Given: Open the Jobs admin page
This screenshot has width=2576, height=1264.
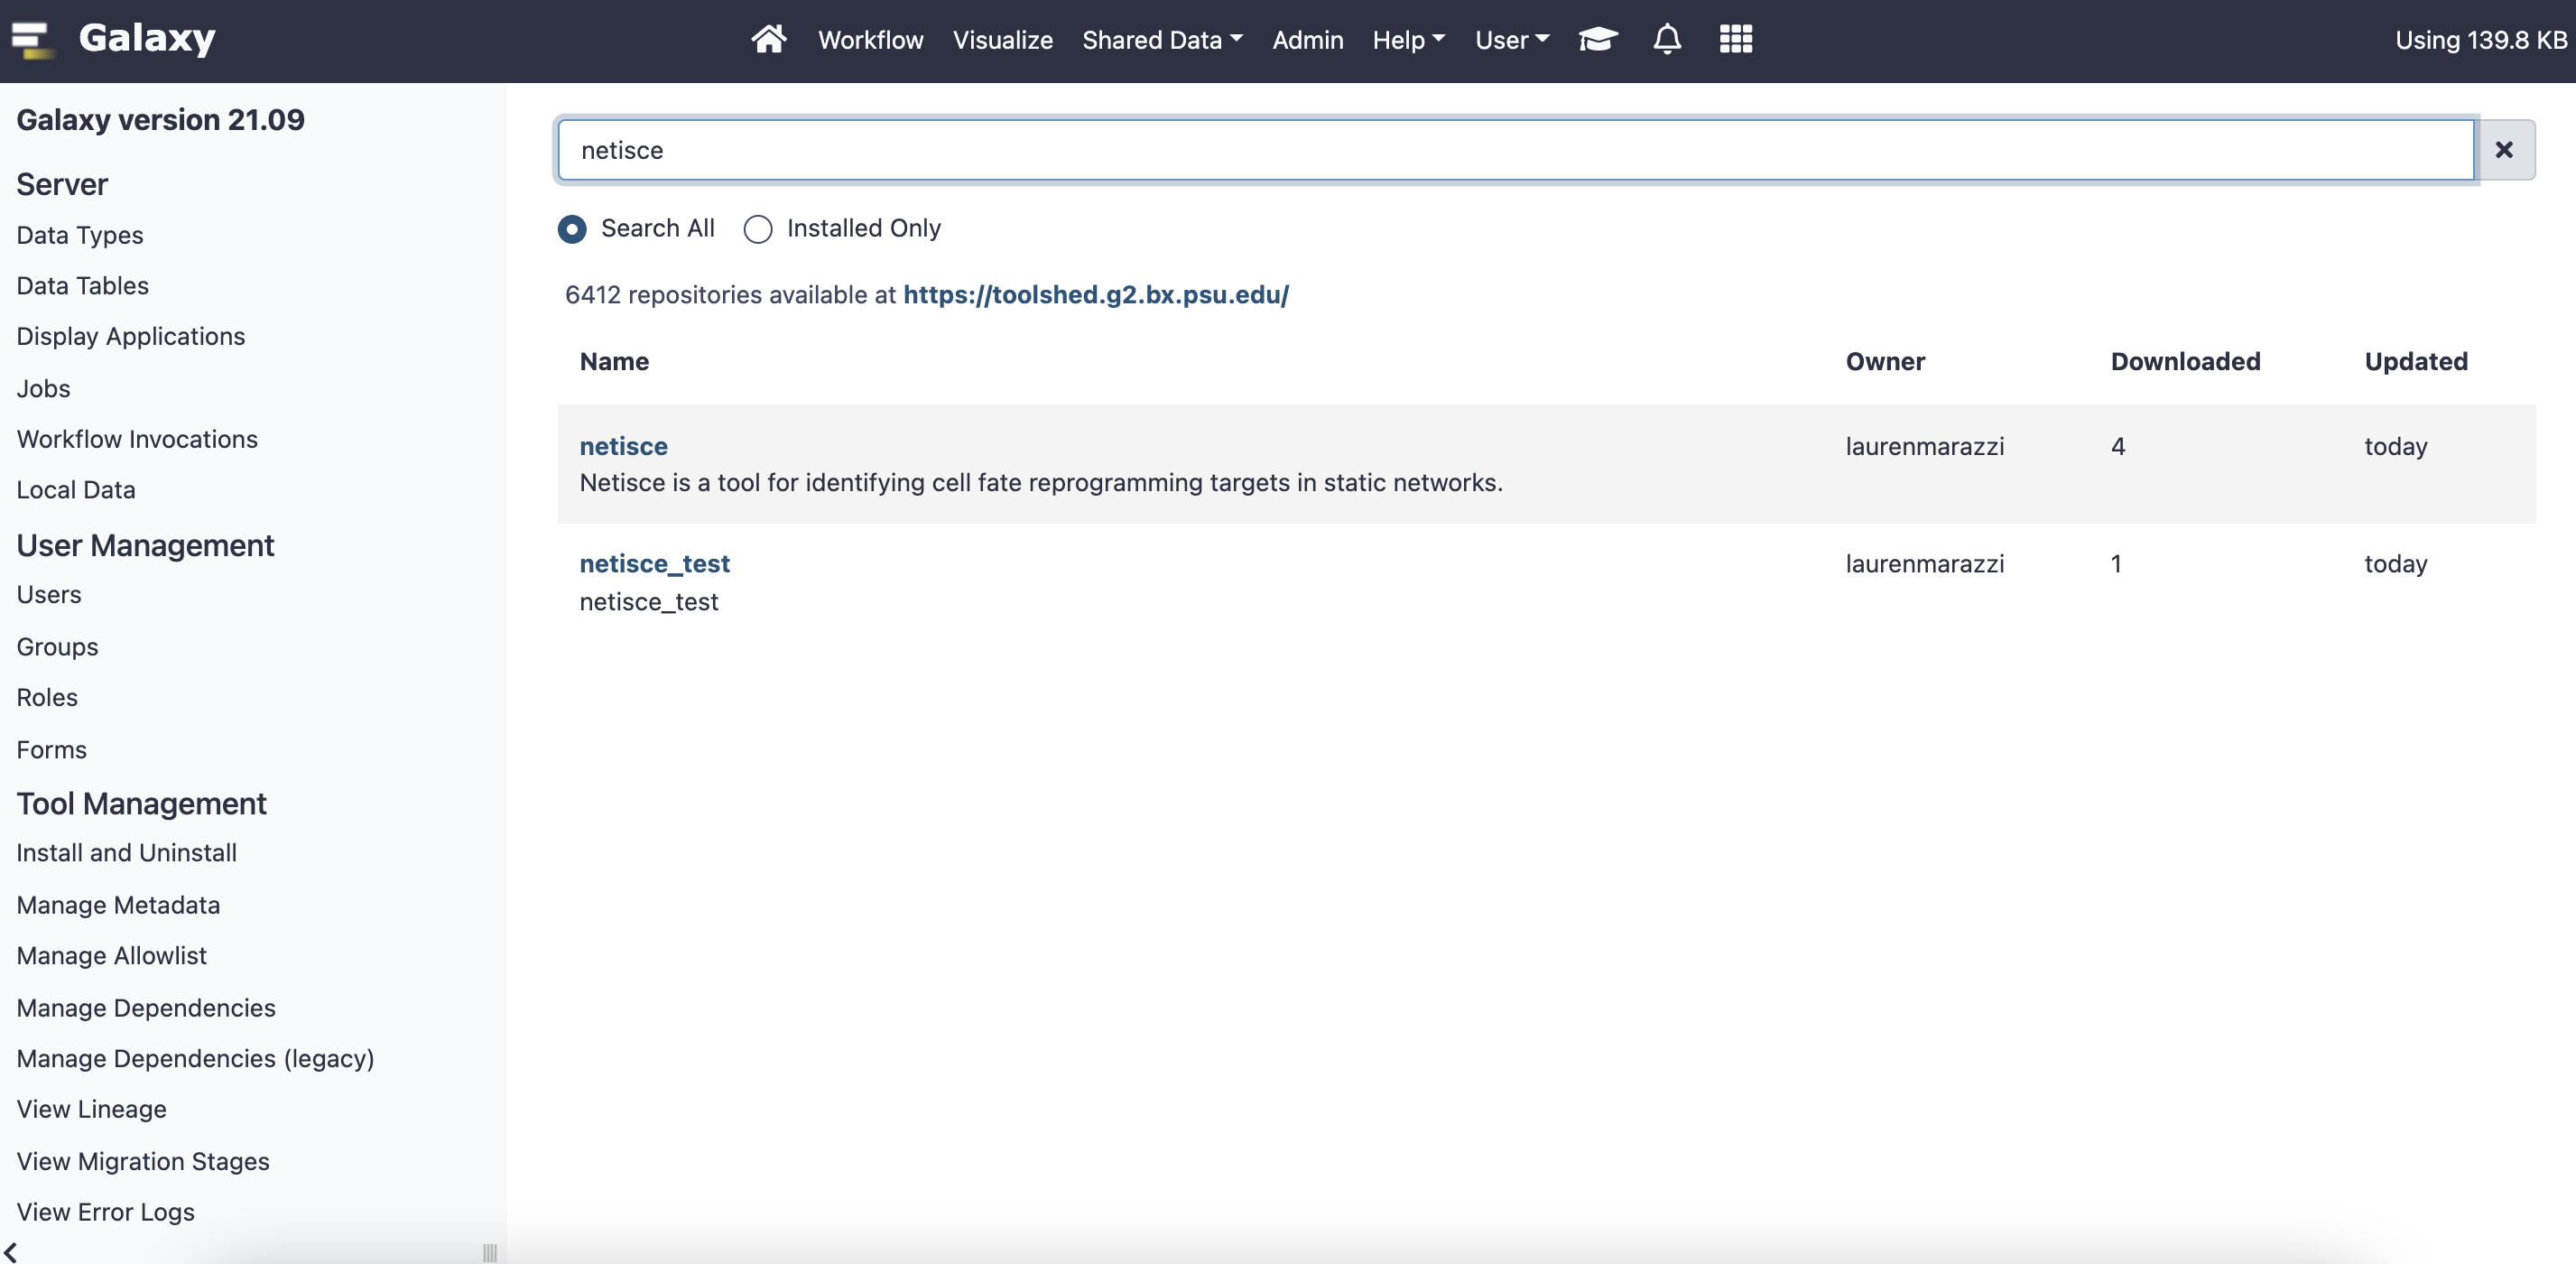Looking at the screenshot, I should point(43,388).
